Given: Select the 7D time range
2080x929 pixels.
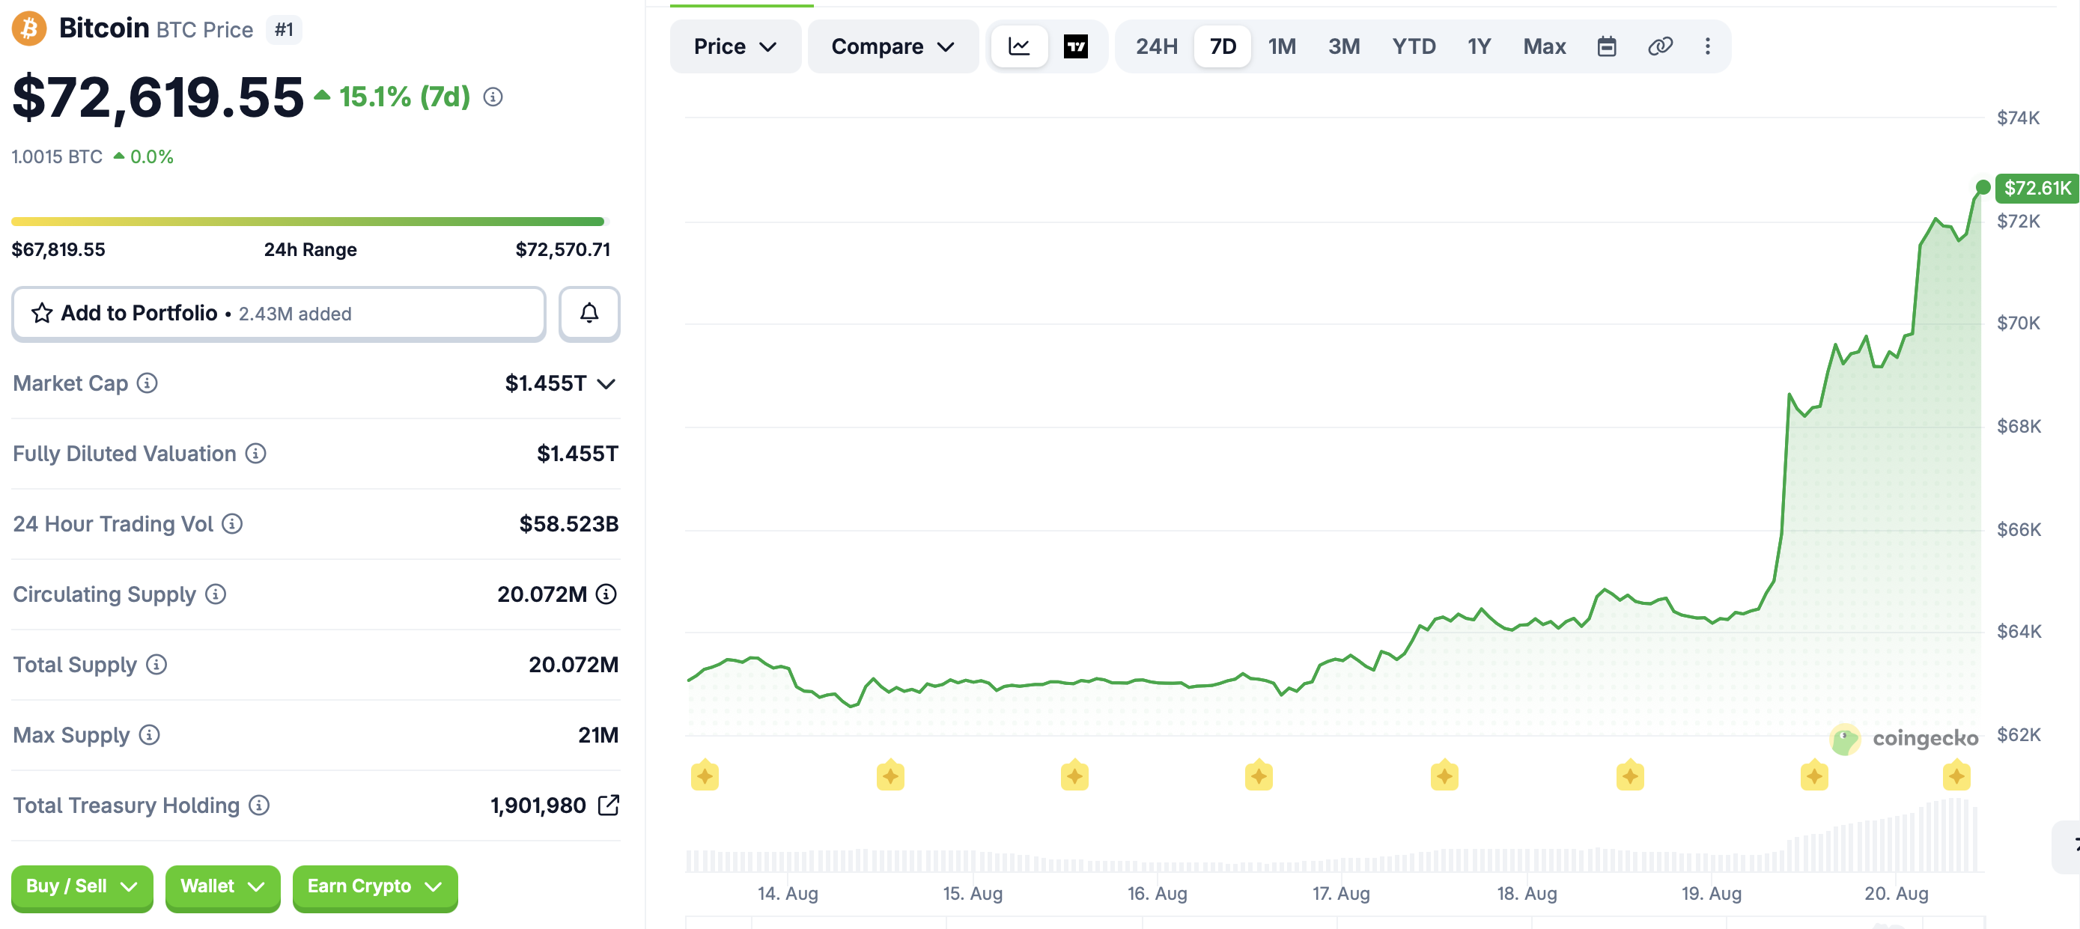Looking at the screenshot, I should 1223,47.
